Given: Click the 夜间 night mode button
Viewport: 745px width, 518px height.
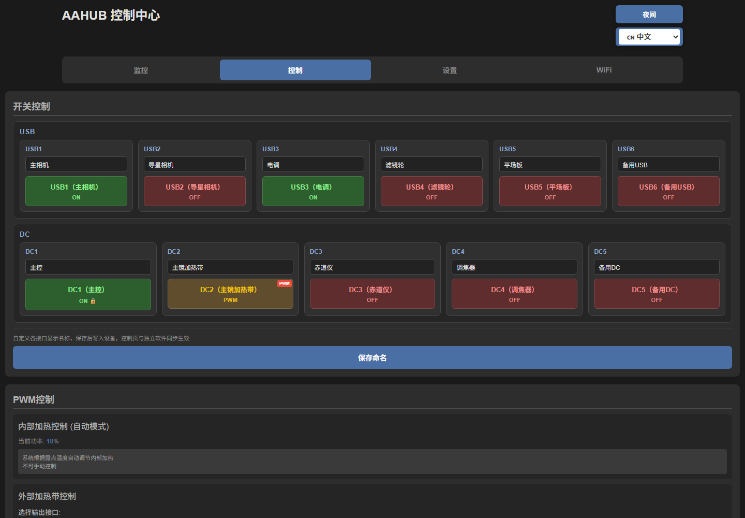Looking at the screenshot, I should pos(649,15).
